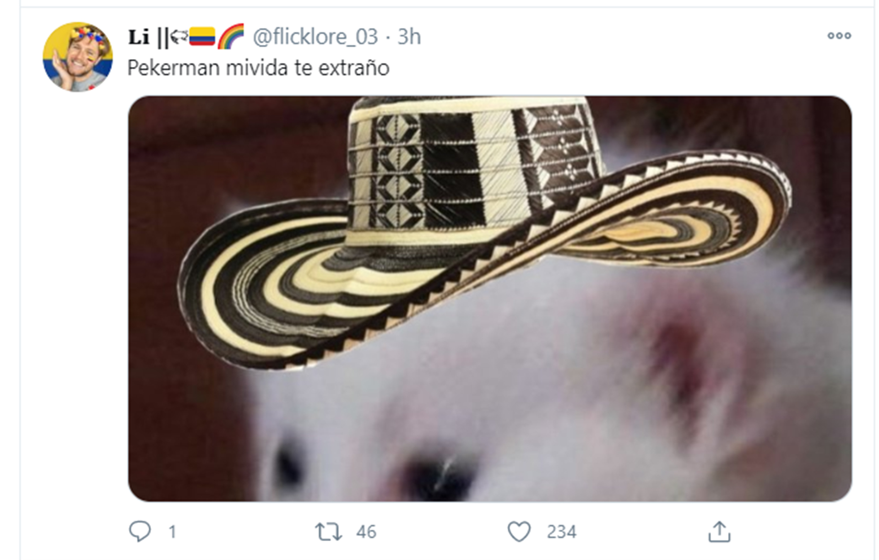Viewport: 879px width, 560px height.
Task: Retweet the post using the arrows icon
Action: (328, 532)
